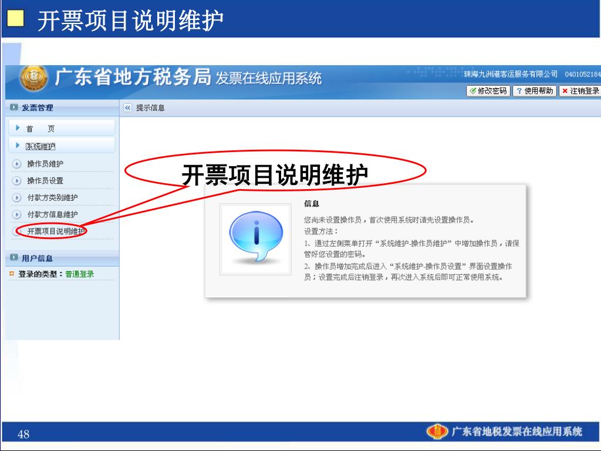Open 付款方信息维护 in sidebar
The height and width of the screenshot is (451, 601).
click(52, 214)
